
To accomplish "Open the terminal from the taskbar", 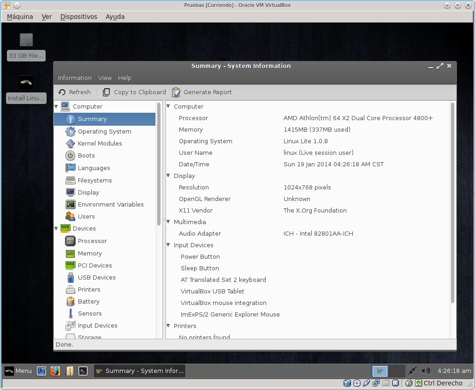I will click(x=83, y=371).
